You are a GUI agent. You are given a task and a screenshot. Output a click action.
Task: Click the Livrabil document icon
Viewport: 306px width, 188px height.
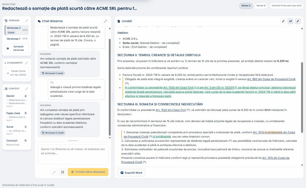click(x=119, y=21)
